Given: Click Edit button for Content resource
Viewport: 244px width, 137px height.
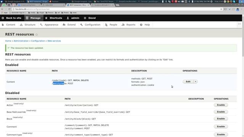Looking at the screenshot, I should 188,81.
